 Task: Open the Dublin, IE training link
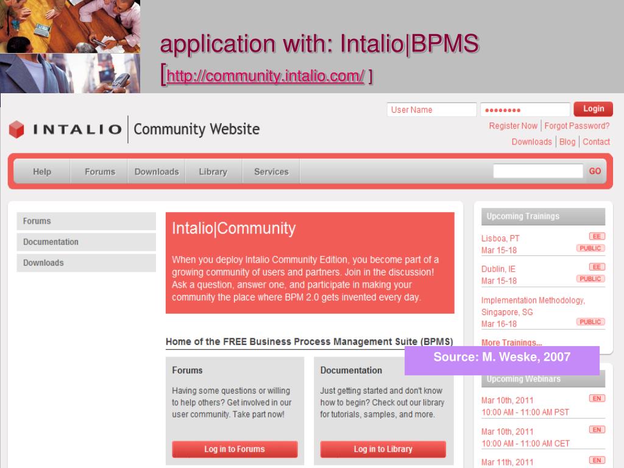point(498,269)
